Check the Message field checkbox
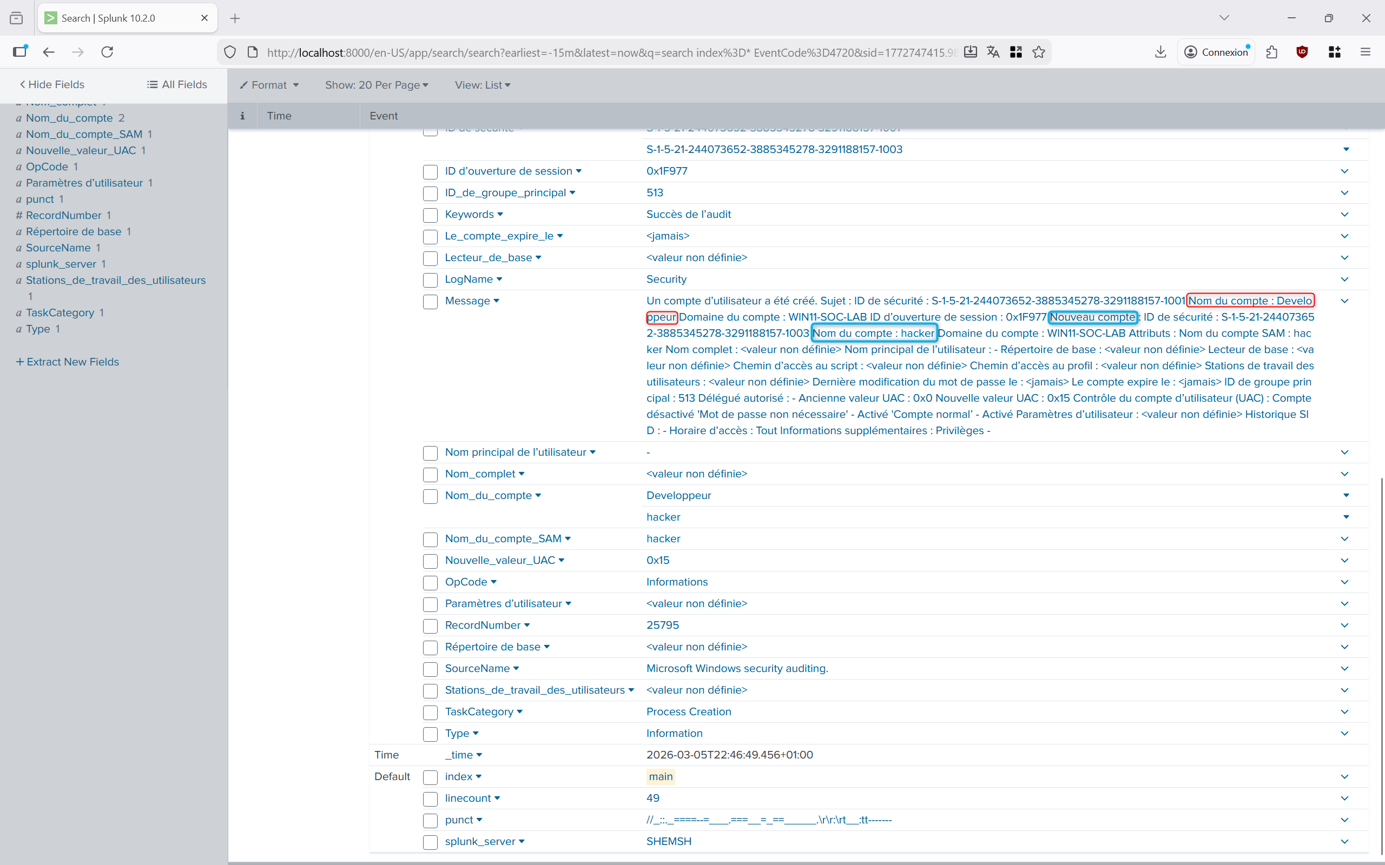The width and height of the screenshot is (1385, 865). (431, 302)
